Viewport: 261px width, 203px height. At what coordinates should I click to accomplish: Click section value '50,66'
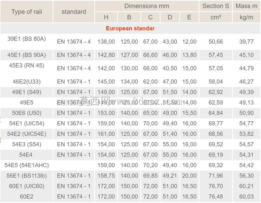216,42
